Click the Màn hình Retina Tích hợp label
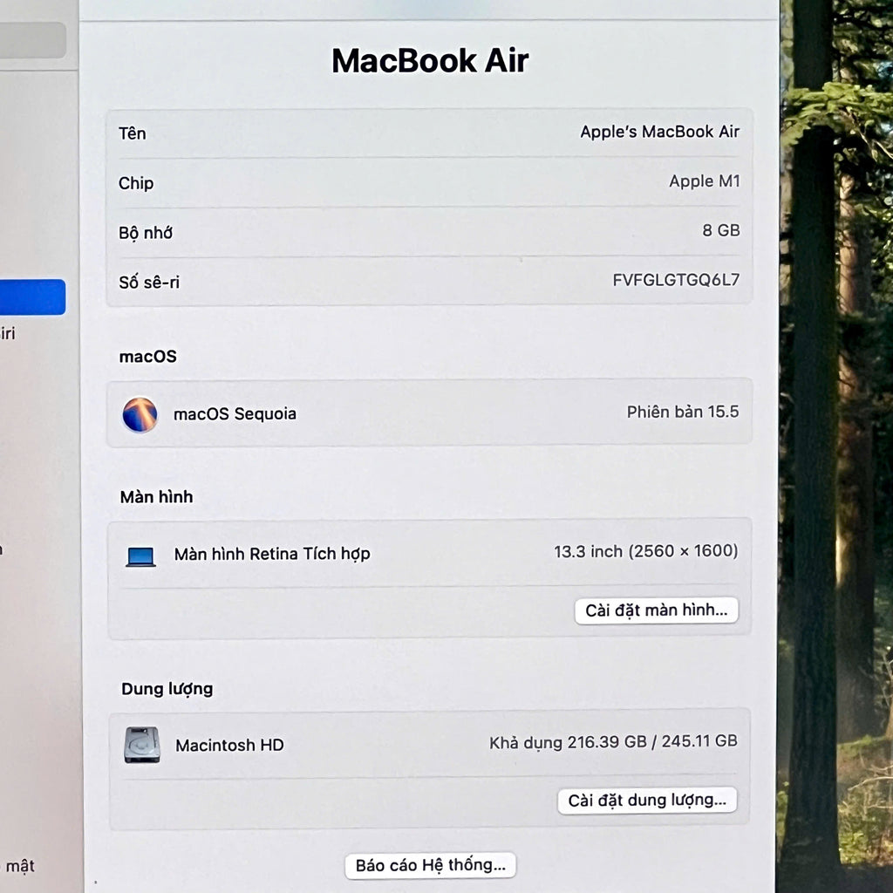This screenshot has width=893, height=893. pos(272,554)
